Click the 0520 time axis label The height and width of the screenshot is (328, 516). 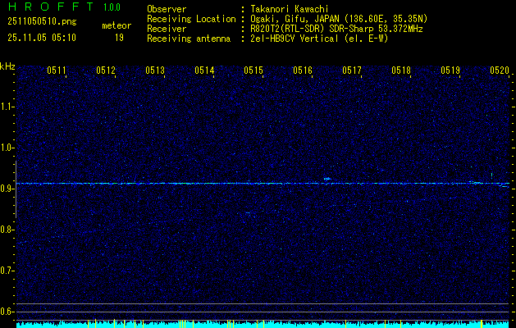pyautogui.click(x=500, y=70)
